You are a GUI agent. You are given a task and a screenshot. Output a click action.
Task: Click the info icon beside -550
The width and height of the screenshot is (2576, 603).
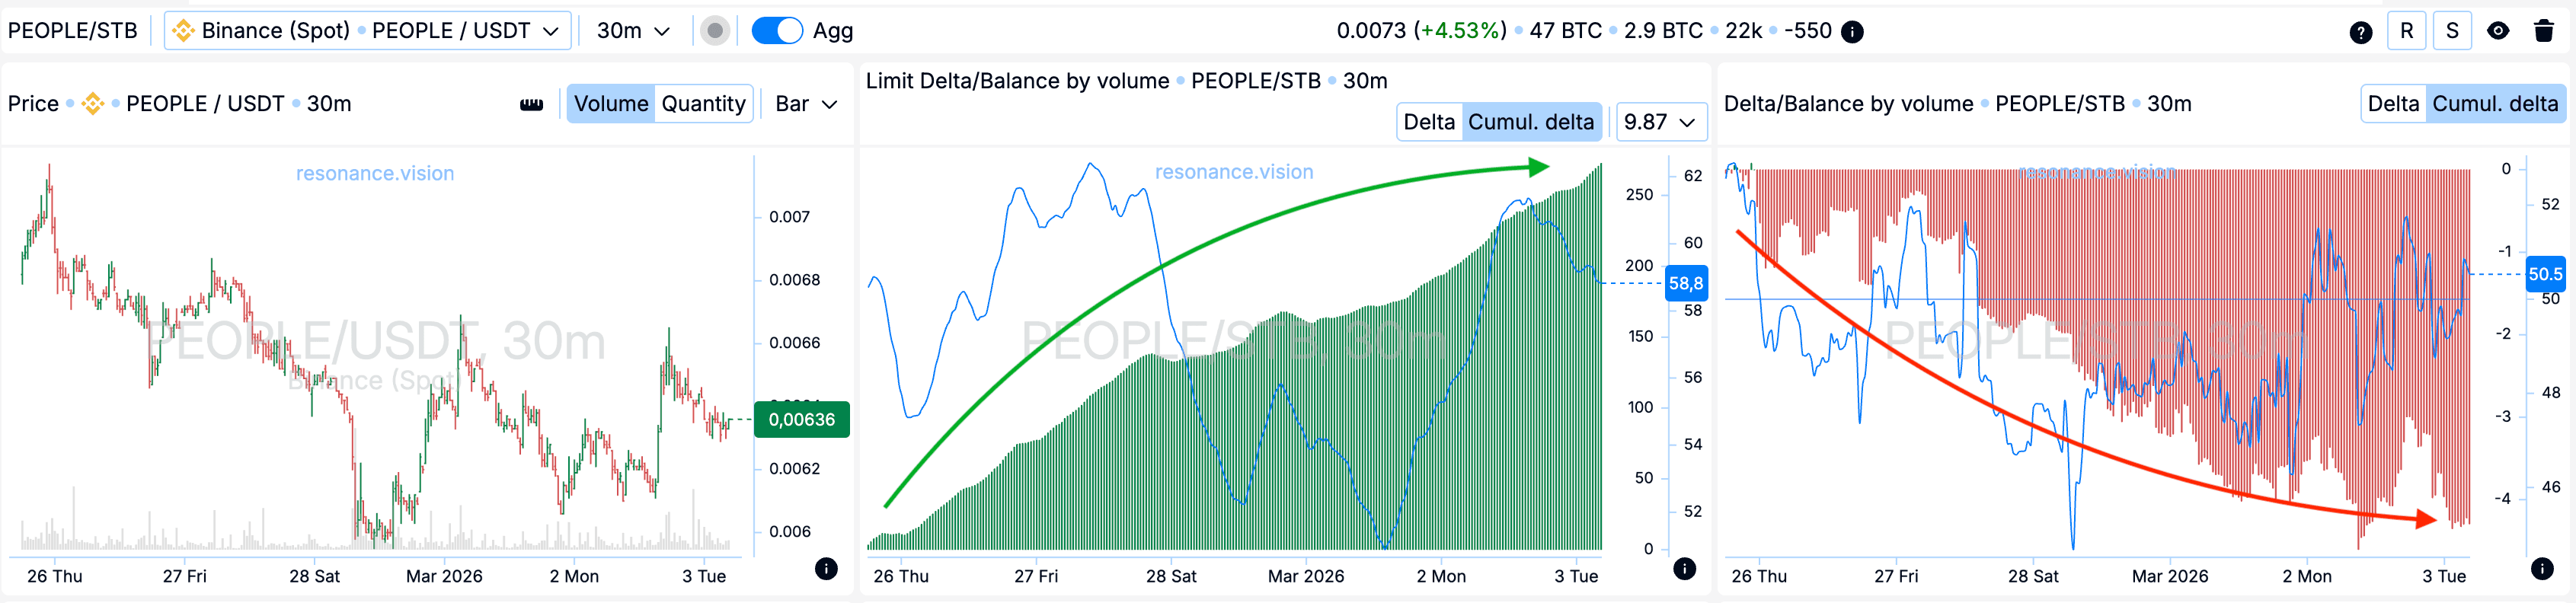[1852, 32]
